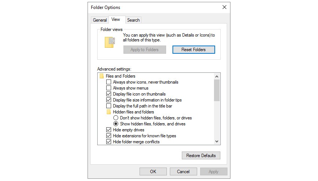This screenshot has width=318, height=181.
Task: Uncheck Display file icon on thumbnails
Action: [109, 94]
